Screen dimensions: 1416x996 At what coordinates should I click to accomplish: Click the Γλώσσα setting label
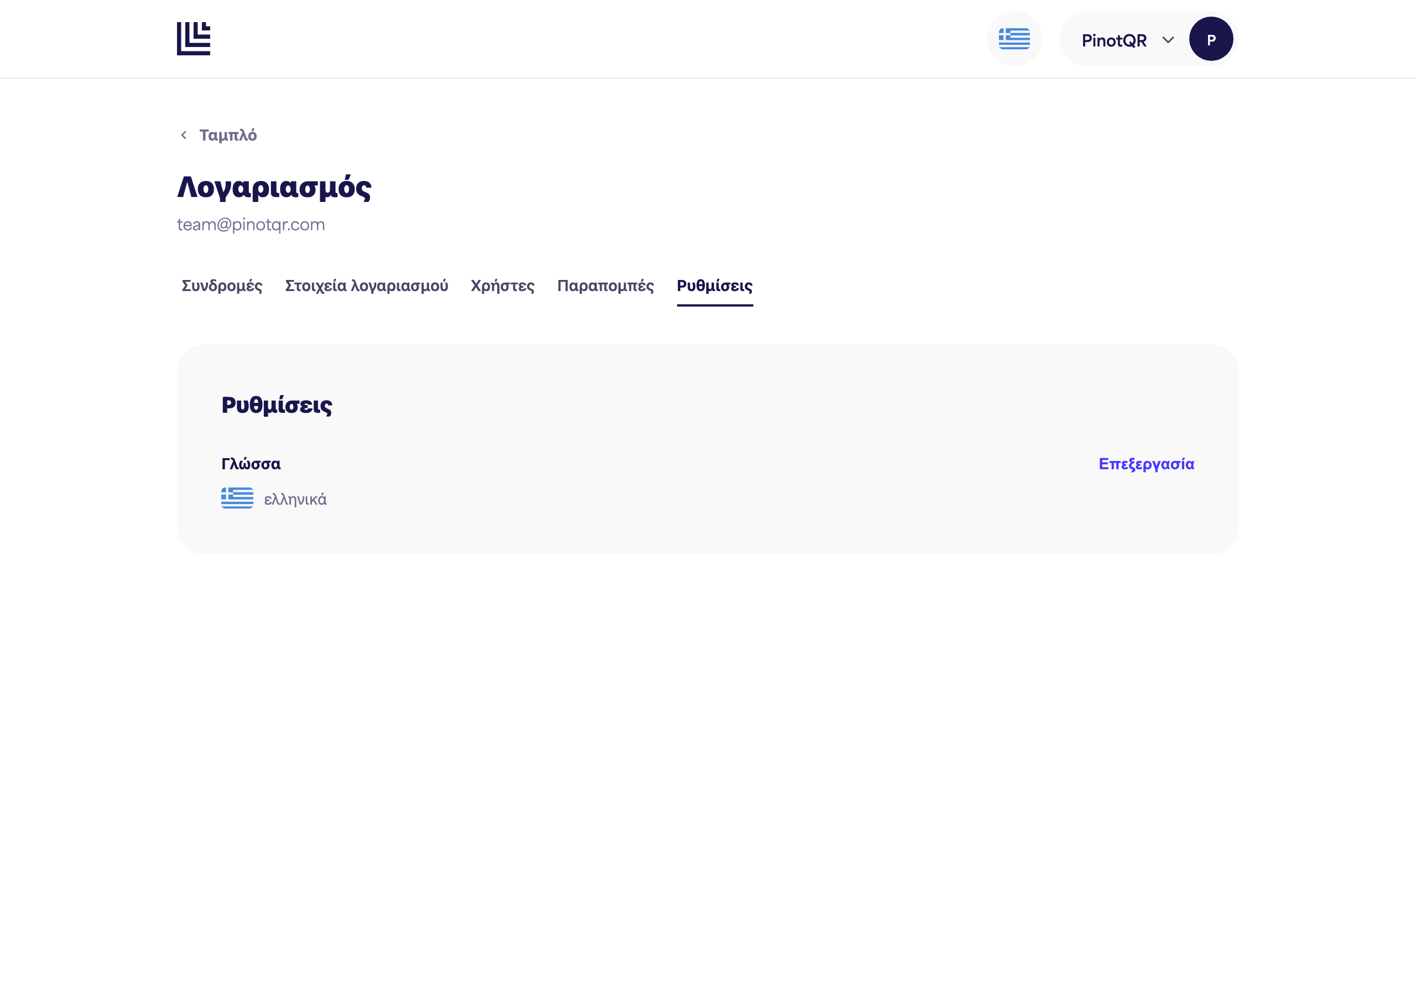[x=251, y=464]
